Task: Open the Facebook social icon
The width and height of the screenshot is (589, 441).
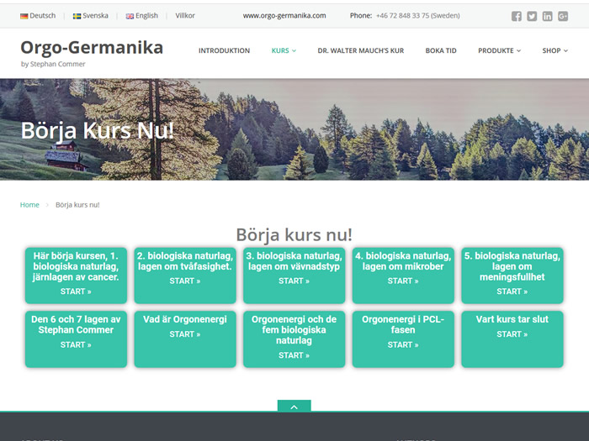Action: point(517,16)
